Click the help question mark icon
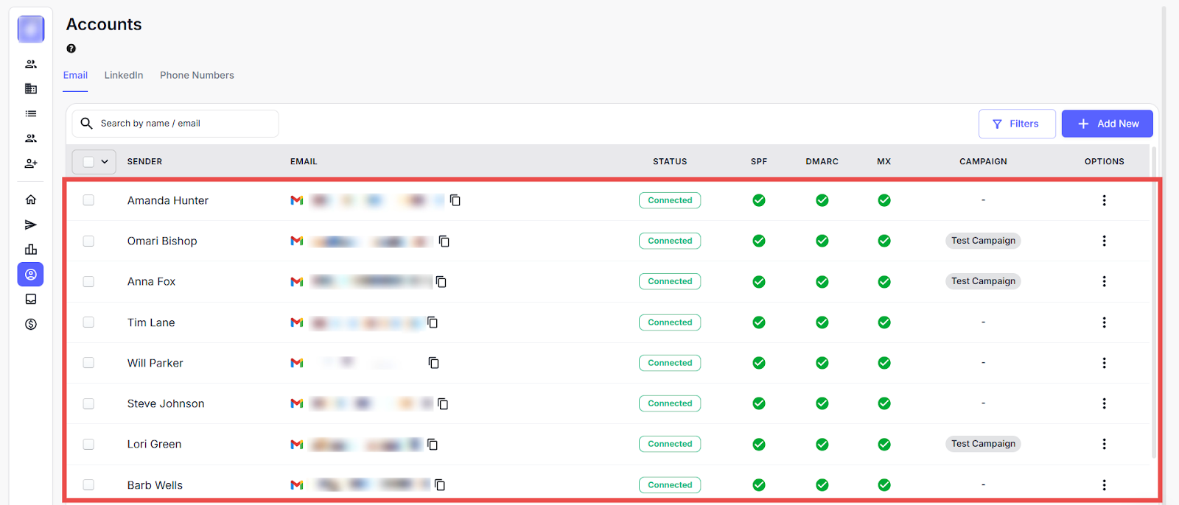The width and height of the screenshot is (1179, 505). (x=71, y=49)
